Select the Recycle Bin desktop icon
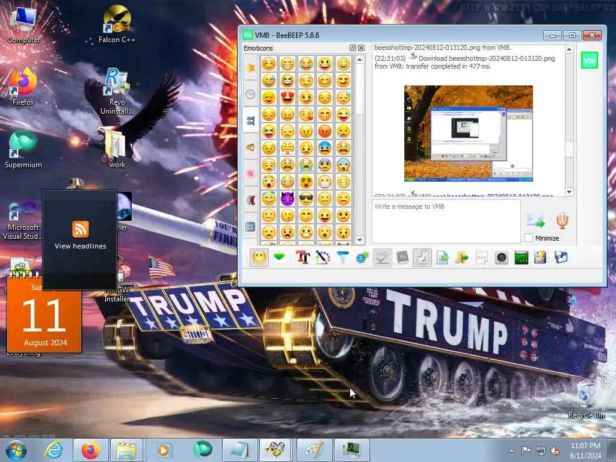The width and height of the screenshot is (616, 462). (586, 400)
